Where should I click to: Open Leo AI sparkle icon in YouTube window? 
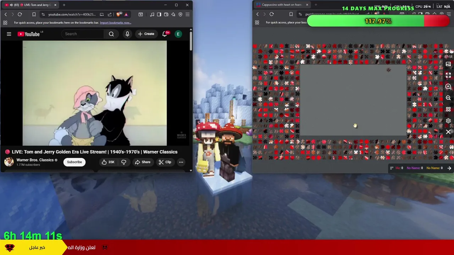173,14
